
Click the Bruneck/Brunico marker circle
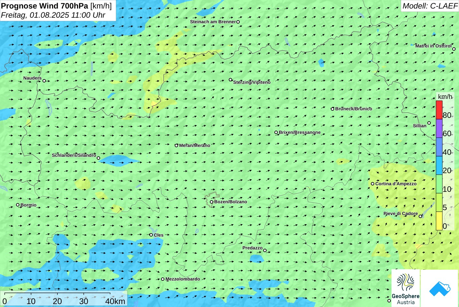[x=332, y=109]
